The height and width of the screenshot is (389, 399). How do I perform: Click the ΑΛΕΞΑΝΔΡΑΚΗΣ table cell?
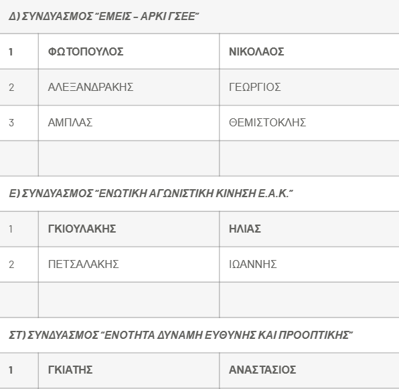click(x=129, y=87)
